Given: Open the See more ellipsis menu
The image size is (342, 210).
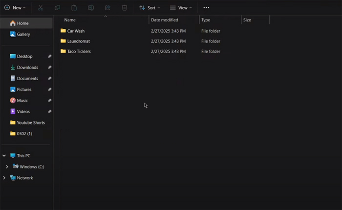Looking at the screenshot, I should [206, 8].
